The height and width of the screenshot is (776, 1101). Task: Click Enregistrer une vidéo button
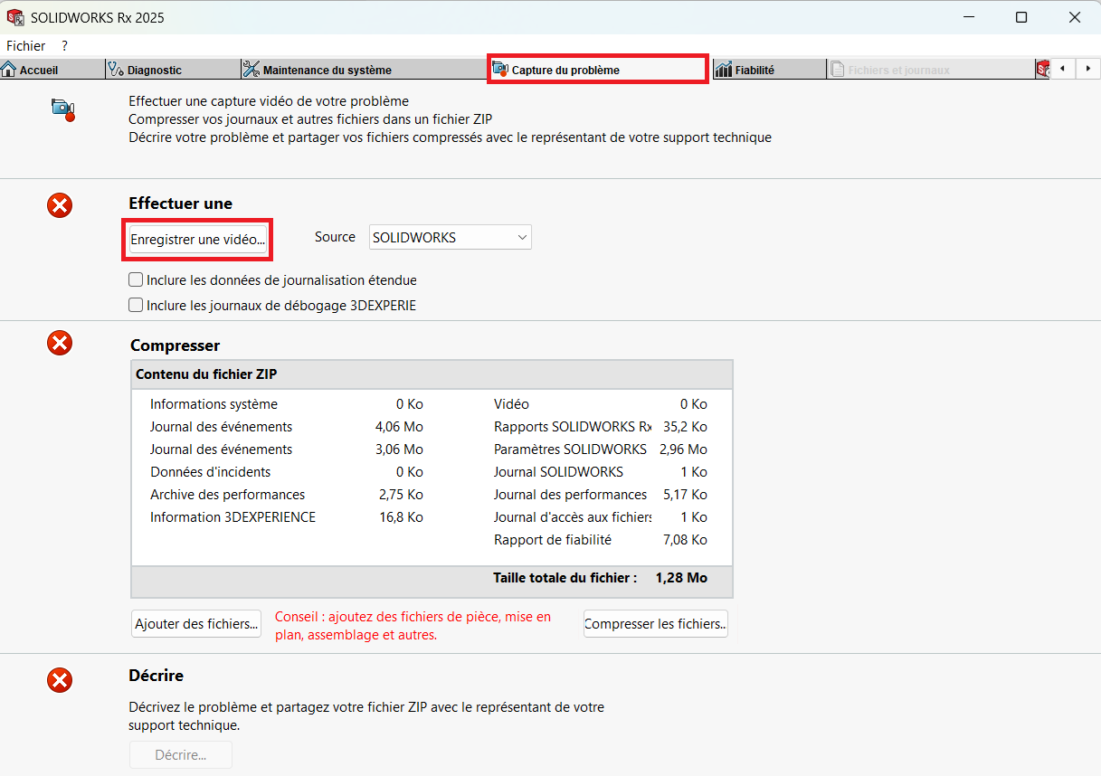[198, 240]
